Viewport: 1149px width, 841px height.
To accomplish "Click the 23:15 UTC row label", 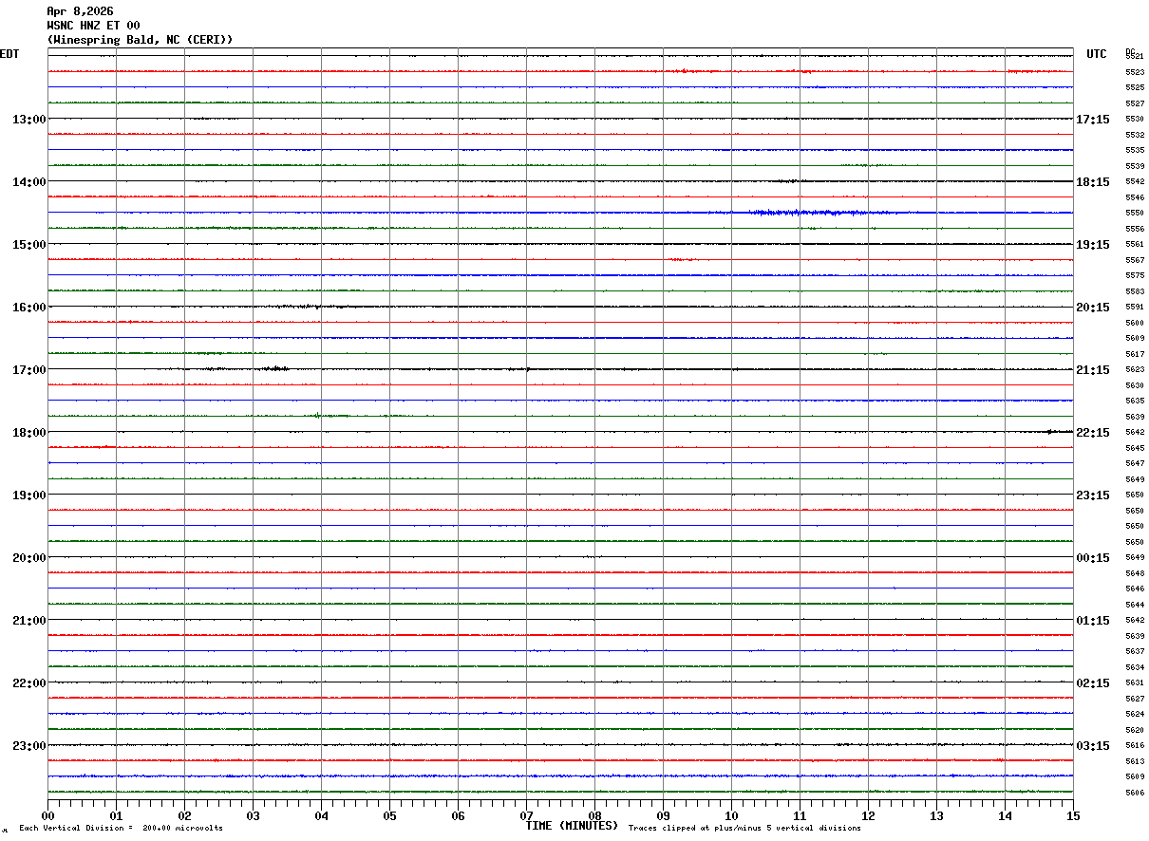I will pos(1092,495).
